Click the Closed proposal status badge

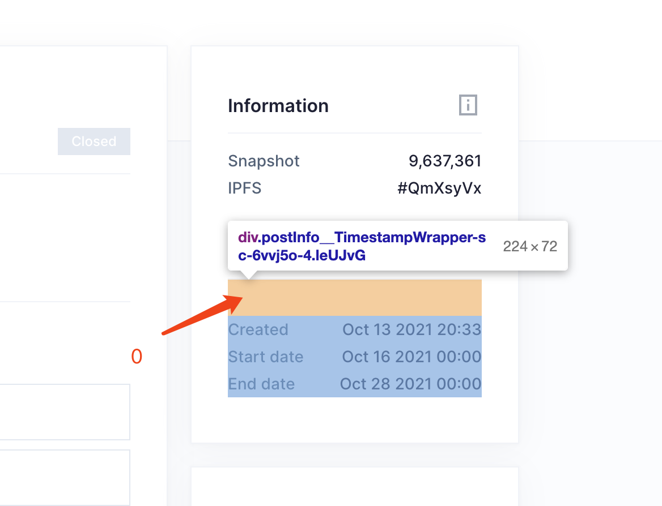tap(94, 141)
